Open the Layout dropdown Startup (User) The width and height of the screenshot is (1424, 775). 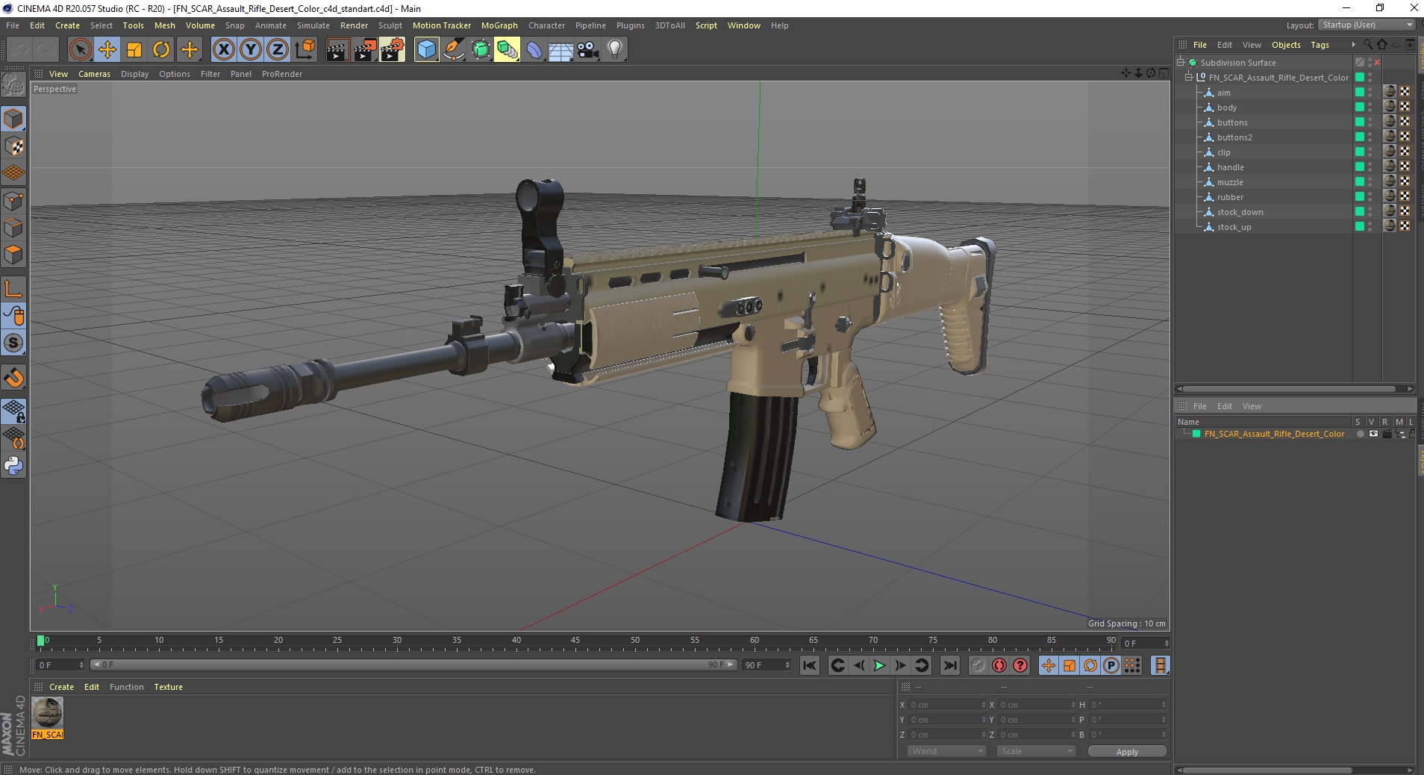tap(1367, 25)
